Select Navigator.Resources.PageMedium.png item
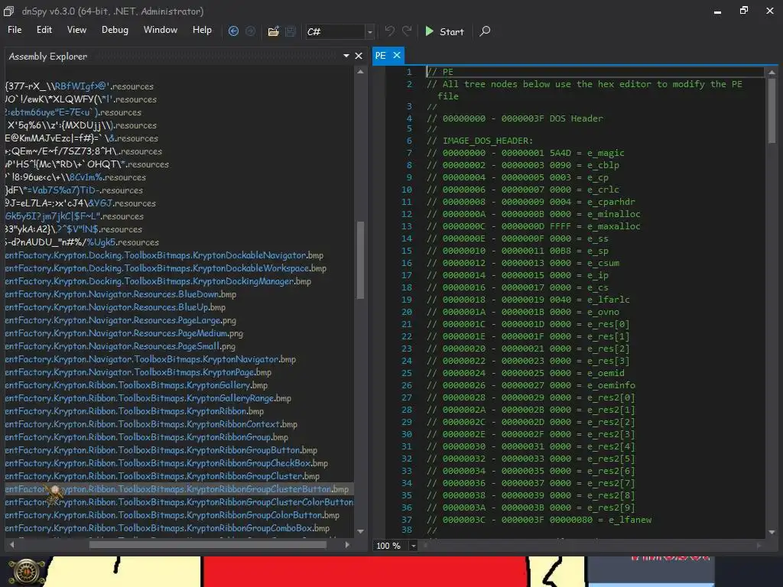 tap(124, 333)
